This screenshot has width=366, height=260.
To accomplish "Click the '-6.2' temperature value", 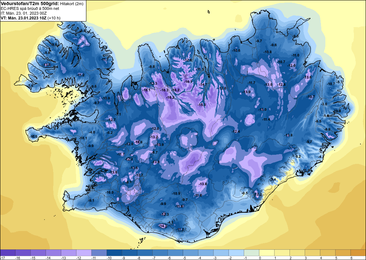I will [x=110, y=133].
